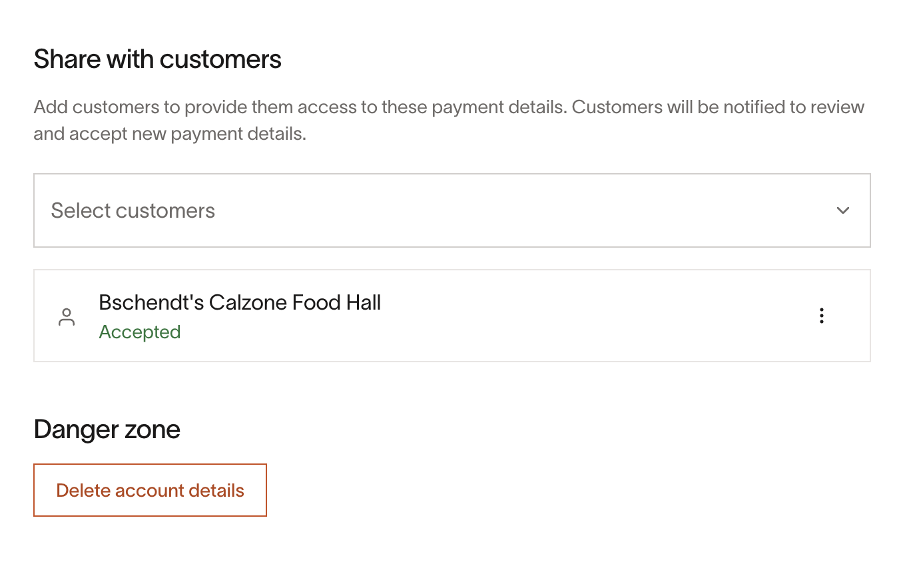The width and height of the screenshot is (903, 570).
Task: Click the 'and accept new payment details' text line
Action: [x=170, y=134]
